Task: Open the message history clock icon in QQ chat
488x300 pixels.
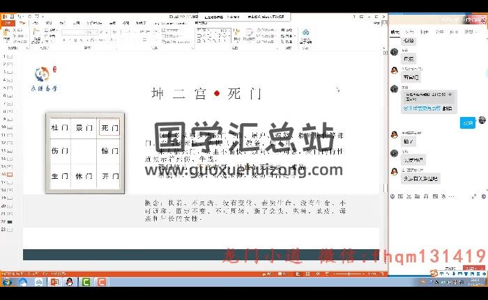Action: pyautogui.click(x=484, y=196)
